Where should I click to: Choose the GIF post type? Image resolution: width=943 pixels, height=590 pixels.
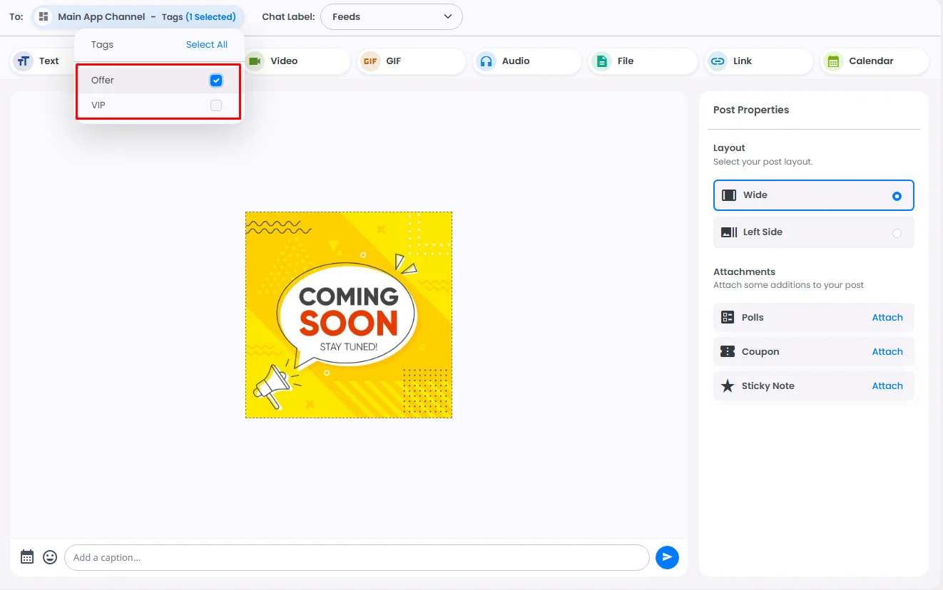411,61
